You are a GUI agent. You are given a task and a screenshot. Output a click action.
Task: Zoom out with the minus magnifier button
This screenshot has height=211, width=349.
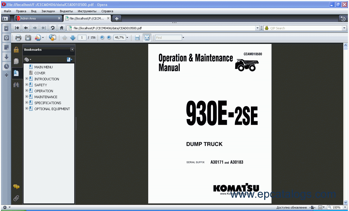click(x=102, y=37)
